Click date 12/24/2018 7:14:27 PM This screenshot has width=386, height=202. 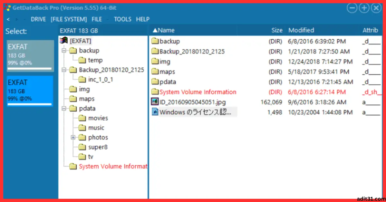[x=320, y=61]
